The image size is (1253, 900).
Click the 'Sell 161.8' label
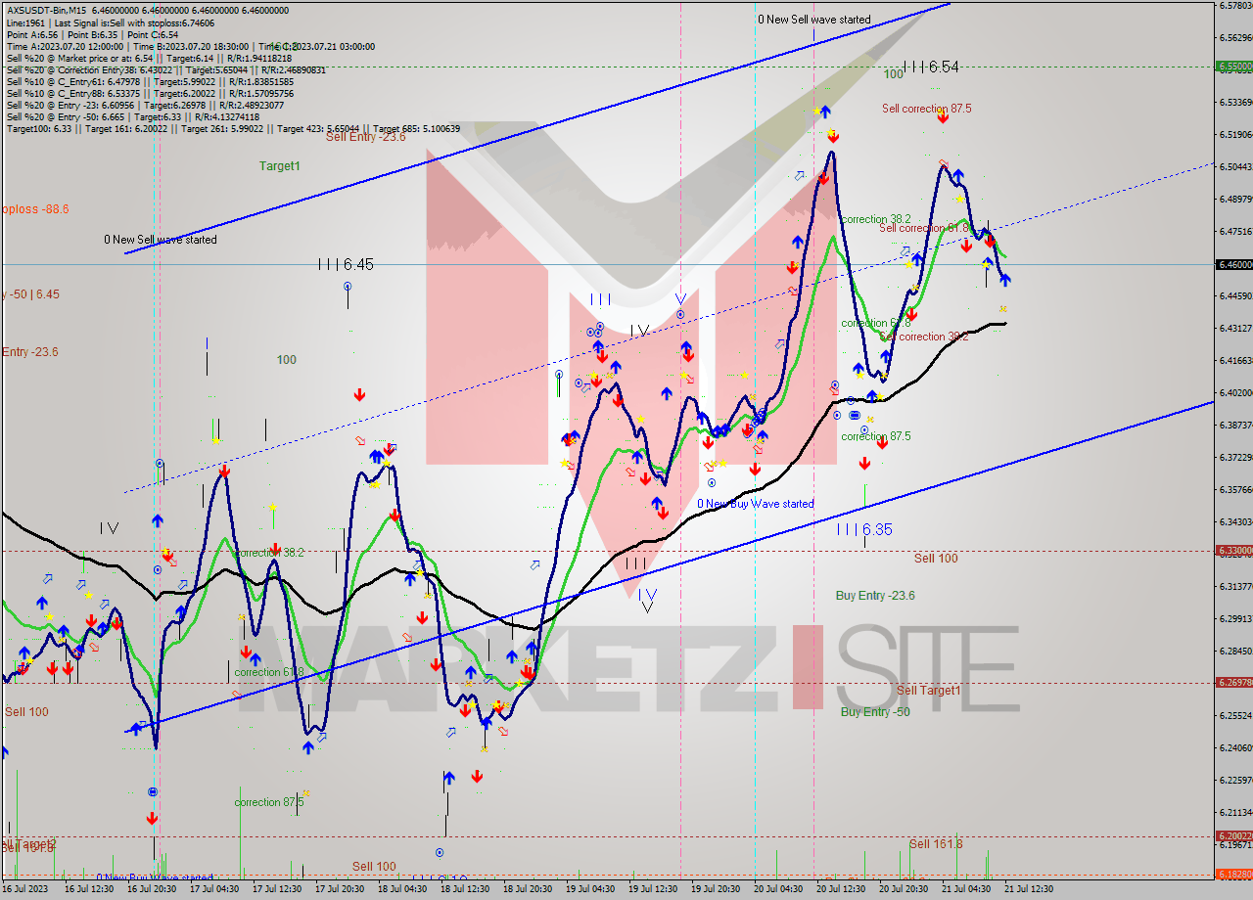(x=936, y=843)
